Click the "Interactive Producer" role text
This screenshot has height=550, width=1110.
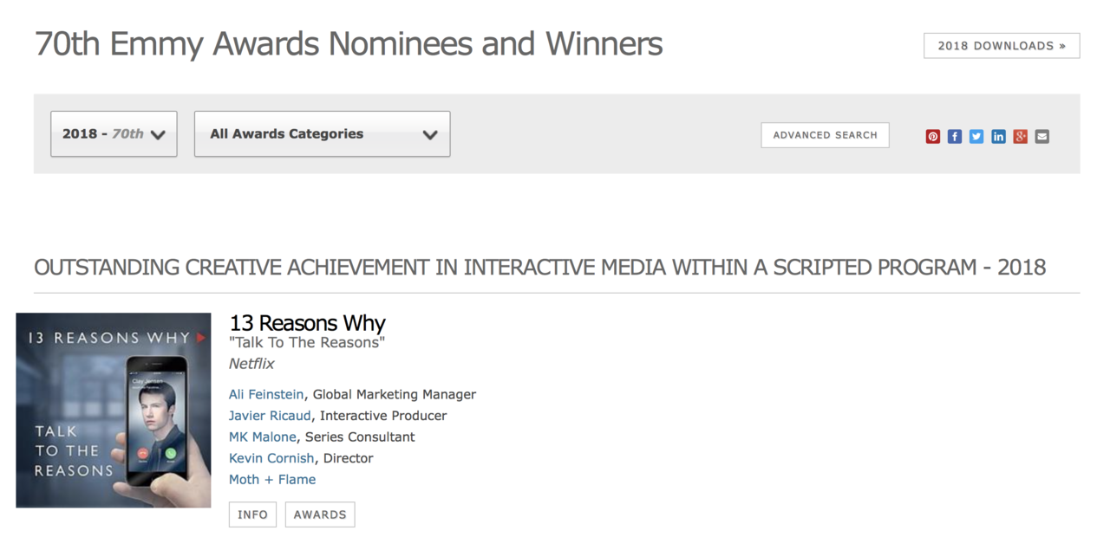383,416
